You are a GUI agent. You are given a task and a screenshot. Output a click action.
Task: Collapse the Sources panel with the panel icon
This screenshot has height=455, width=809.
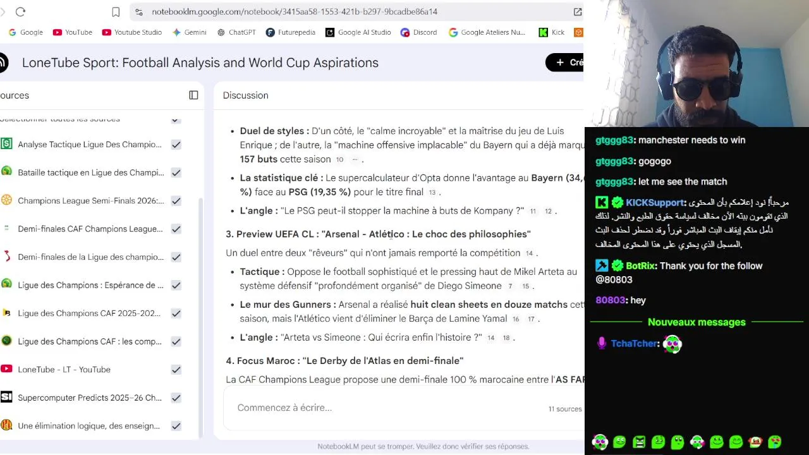click(x=193, y=95)
